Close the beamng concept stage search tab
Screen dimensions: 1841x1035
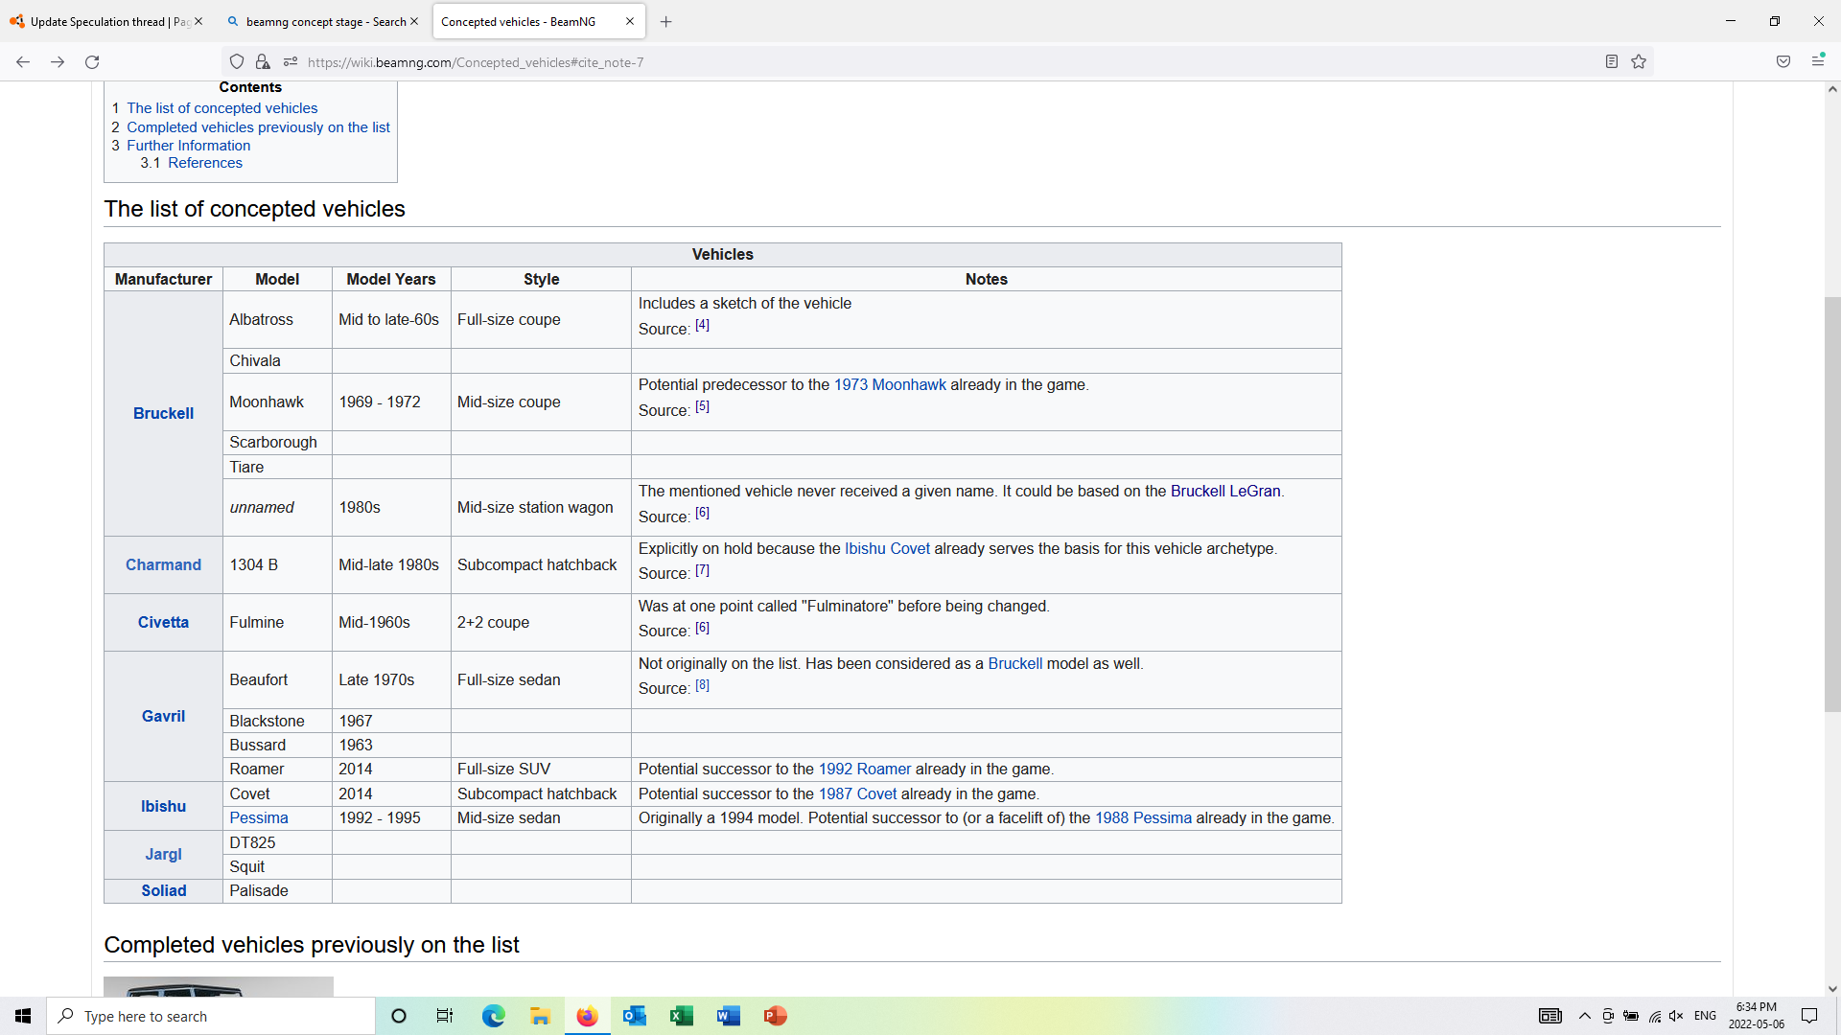click(414, 21)
